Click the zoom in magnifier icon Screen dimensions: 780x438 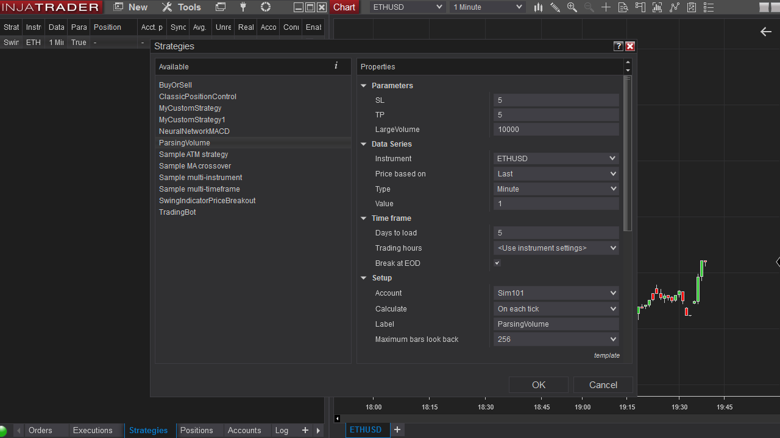tap(572, 7)
